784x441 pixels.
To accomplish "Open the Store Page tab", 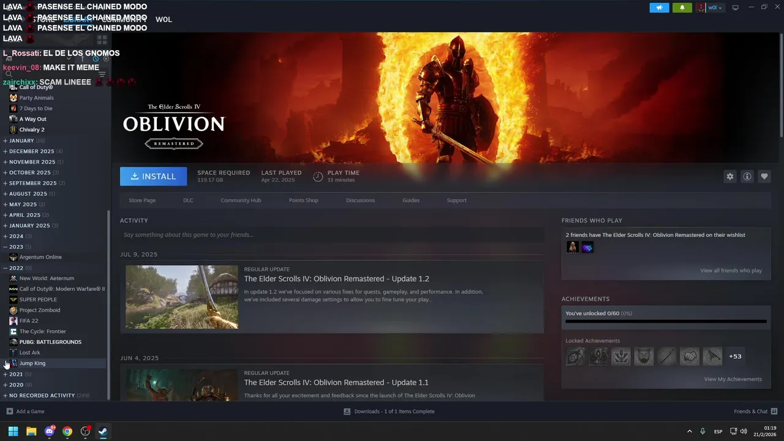I will point(142,200).
